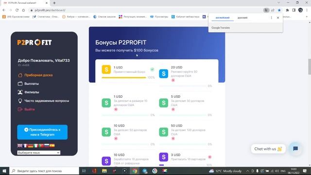Close the Google Translate popup
This screenshot has height=175, width=311.
278,17
